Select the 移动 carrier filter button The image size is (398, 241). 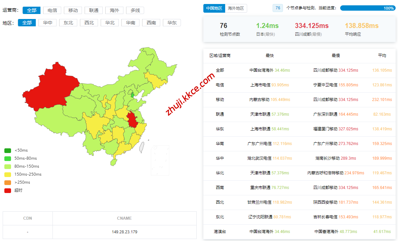73,10
